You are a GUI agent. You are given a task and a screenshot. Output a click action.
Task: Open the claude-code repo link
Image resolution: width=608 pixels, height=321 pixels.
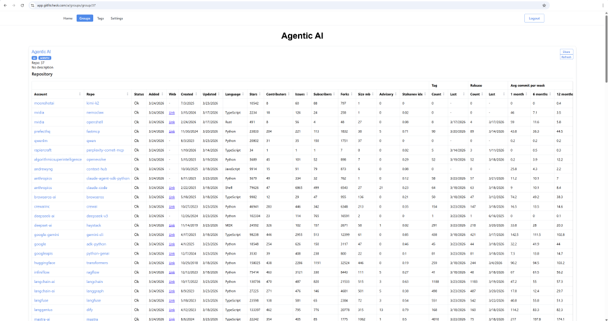coord(97,188)
